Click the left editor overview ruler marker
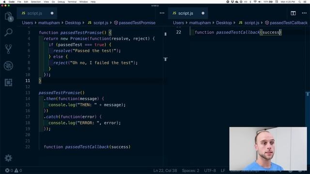Viewport: 310px width, 174px height. click(x=166, y=59)
